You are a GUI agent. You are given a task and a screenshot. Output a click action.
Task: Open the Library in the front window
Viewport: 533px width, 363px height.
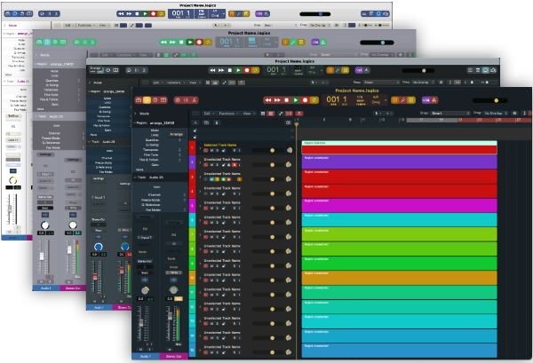[139, 100]
